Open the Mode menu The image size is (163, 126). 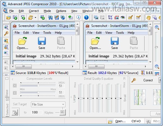tap(47, 11)
